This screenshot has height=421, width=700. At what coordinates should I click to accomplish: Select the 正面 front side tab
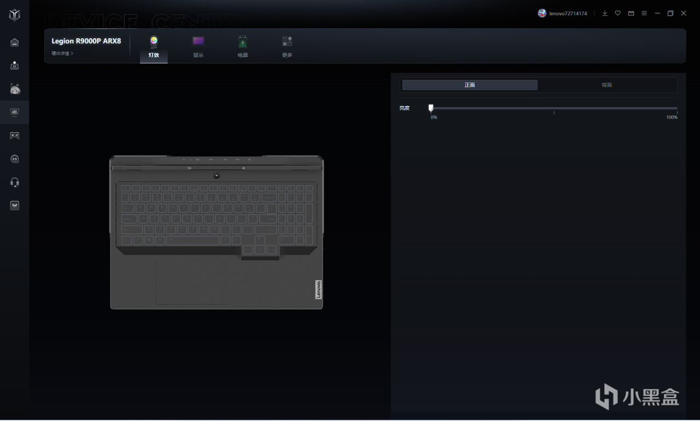tap(470, 85)
